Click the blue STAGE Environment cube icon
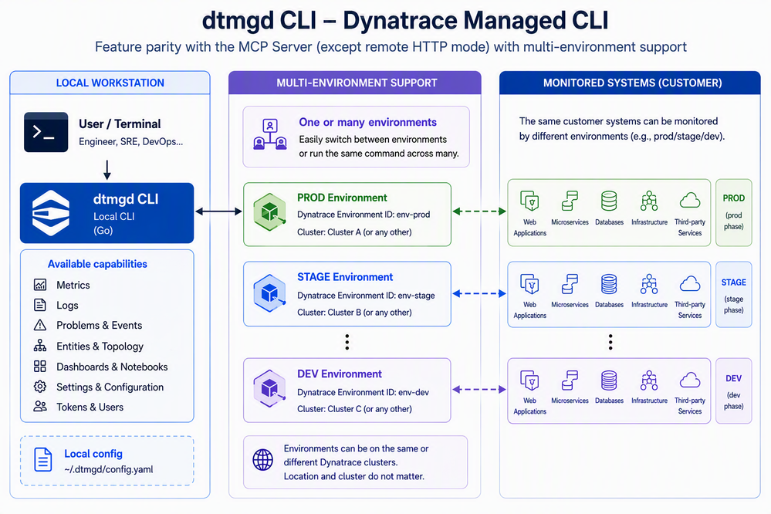 [x=269, y=293]
